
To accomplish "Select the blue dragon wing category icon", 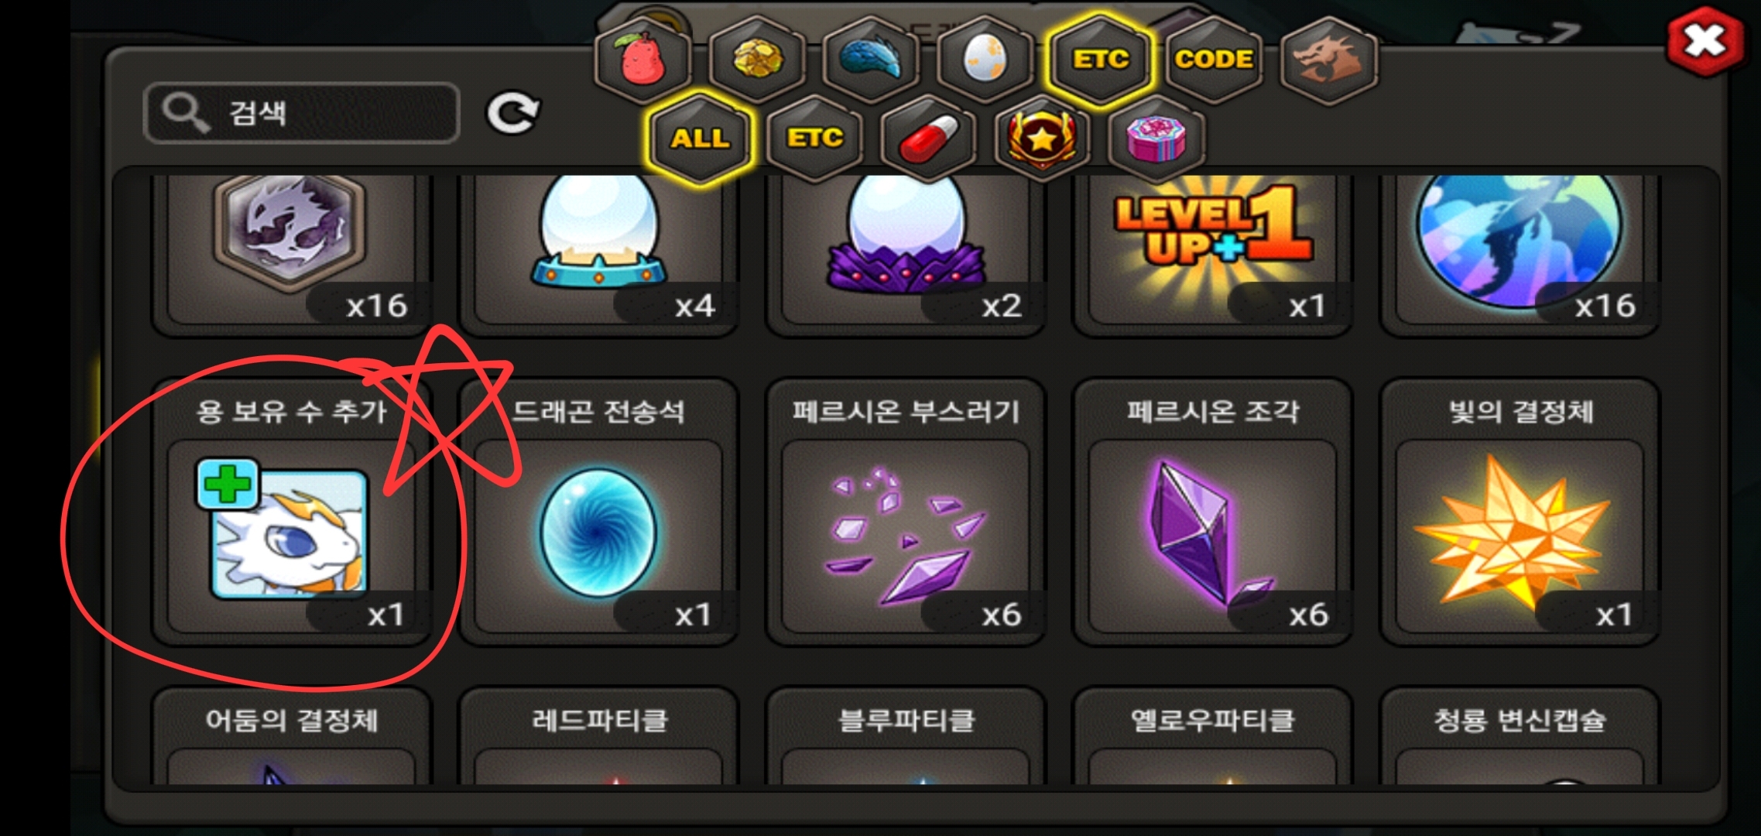I will (872, 59).
